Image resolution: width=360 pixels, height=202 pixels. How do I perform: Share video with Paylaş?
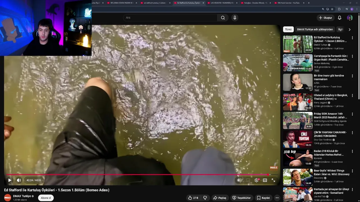(x=220, y=198)
